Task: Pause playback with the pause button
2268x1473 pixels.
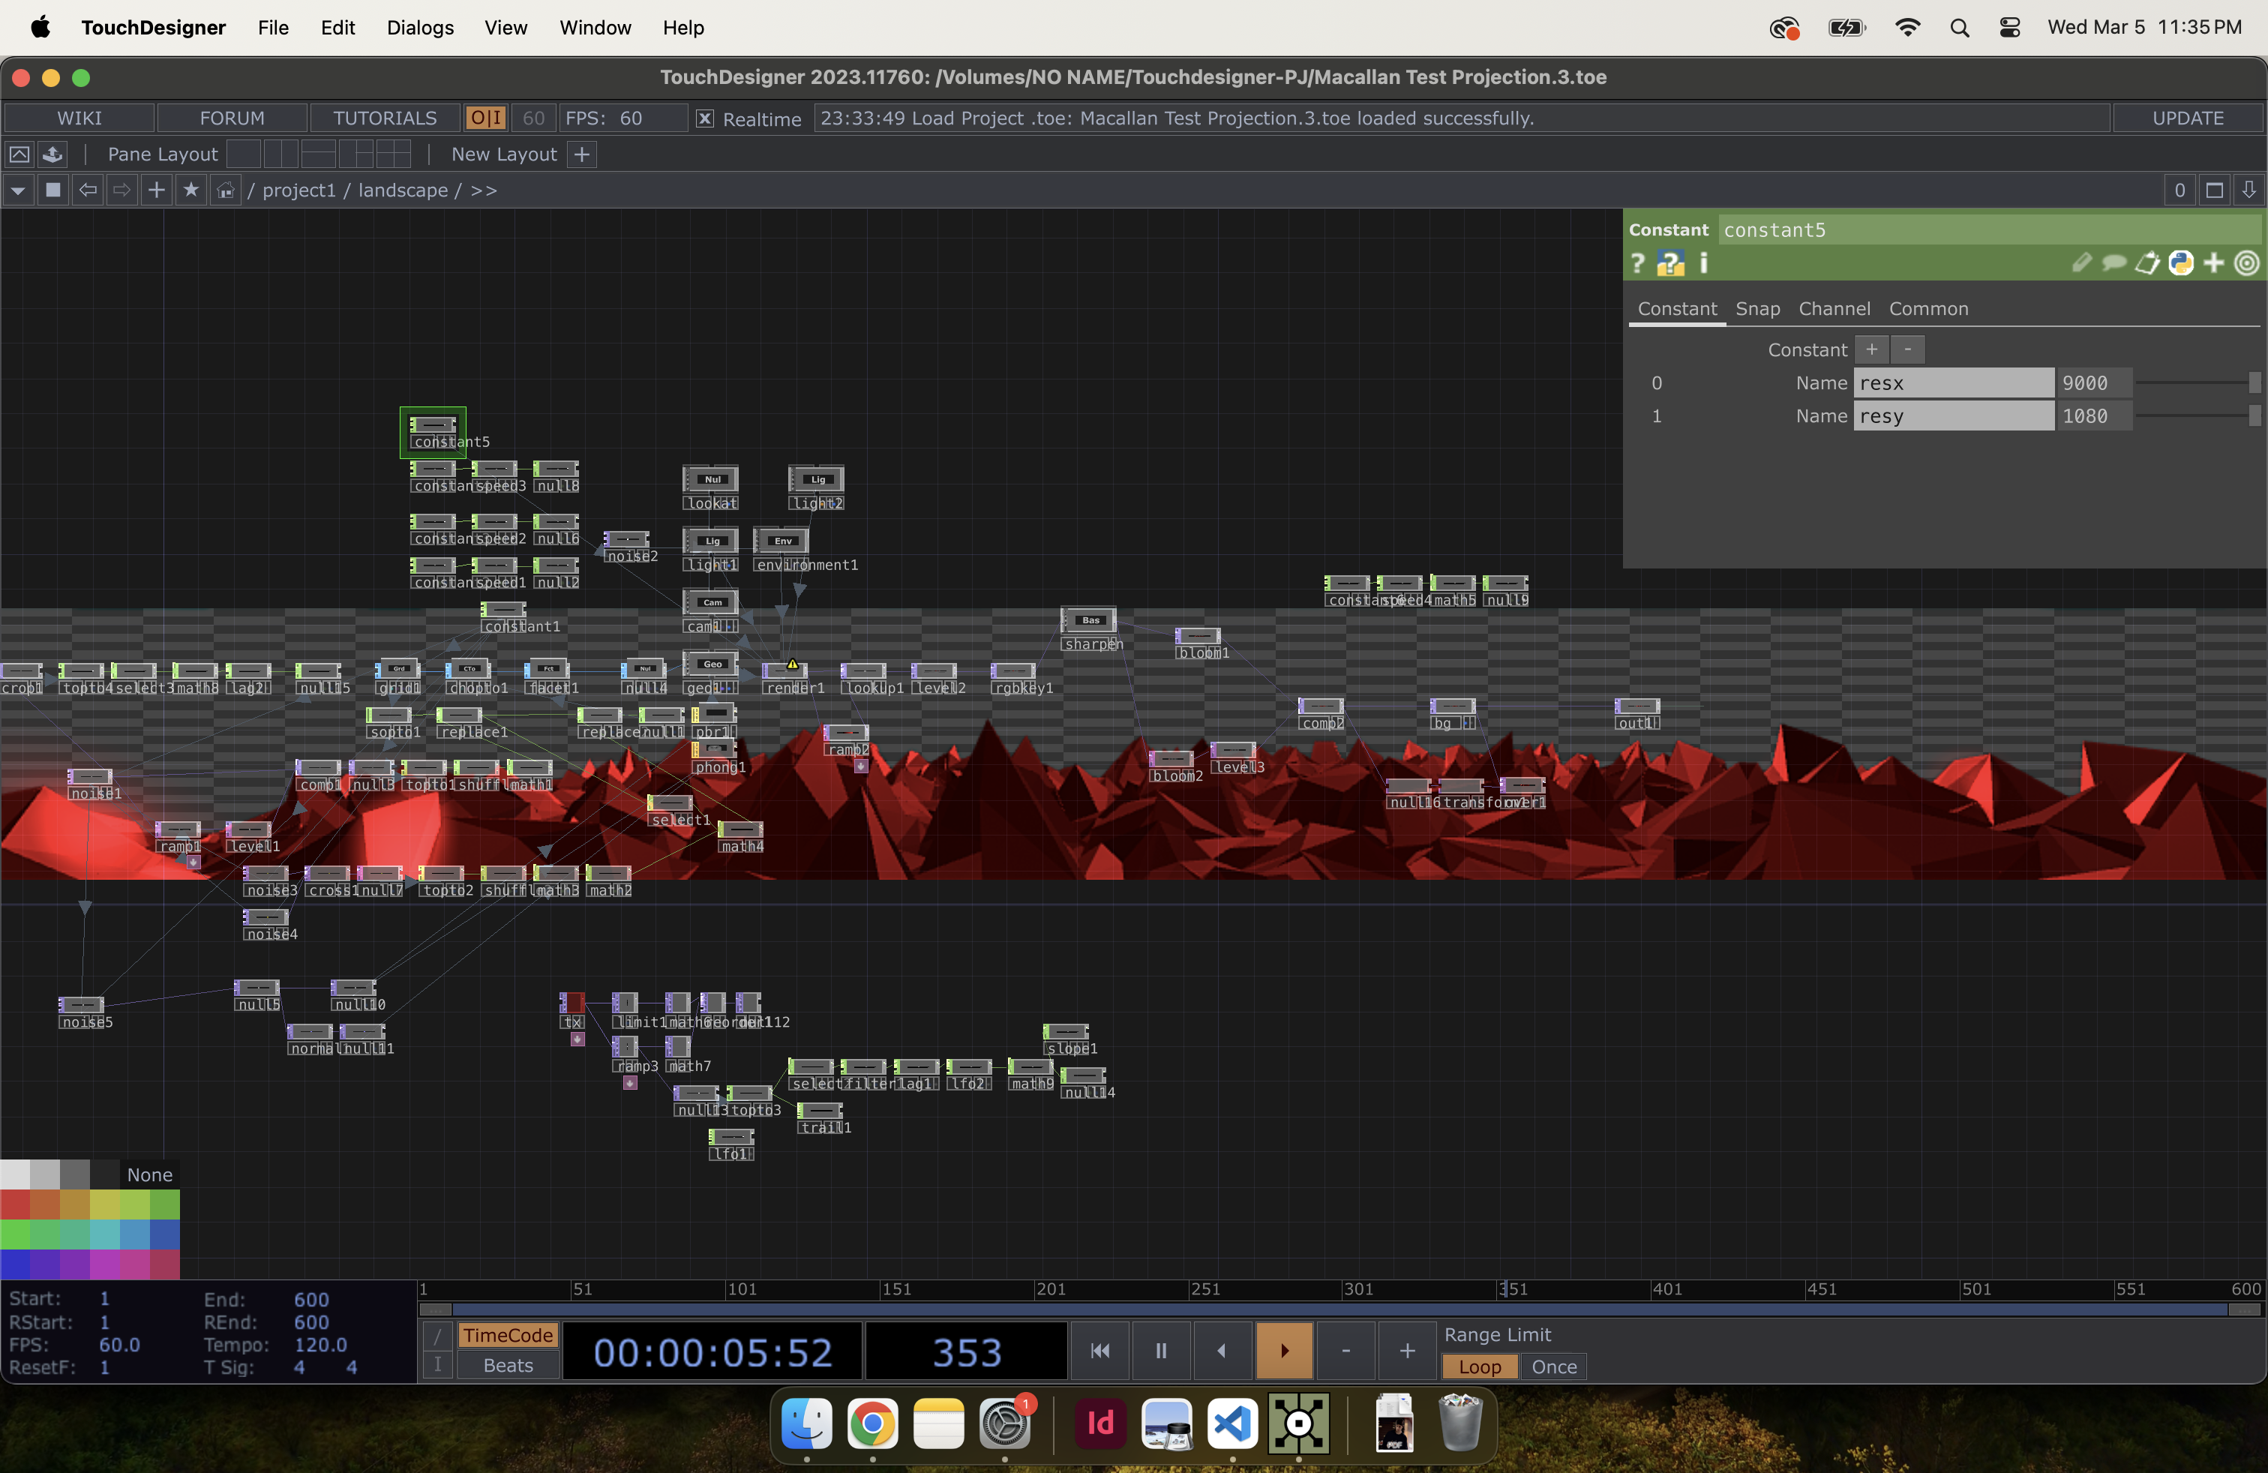Action: point(1161,1350)
